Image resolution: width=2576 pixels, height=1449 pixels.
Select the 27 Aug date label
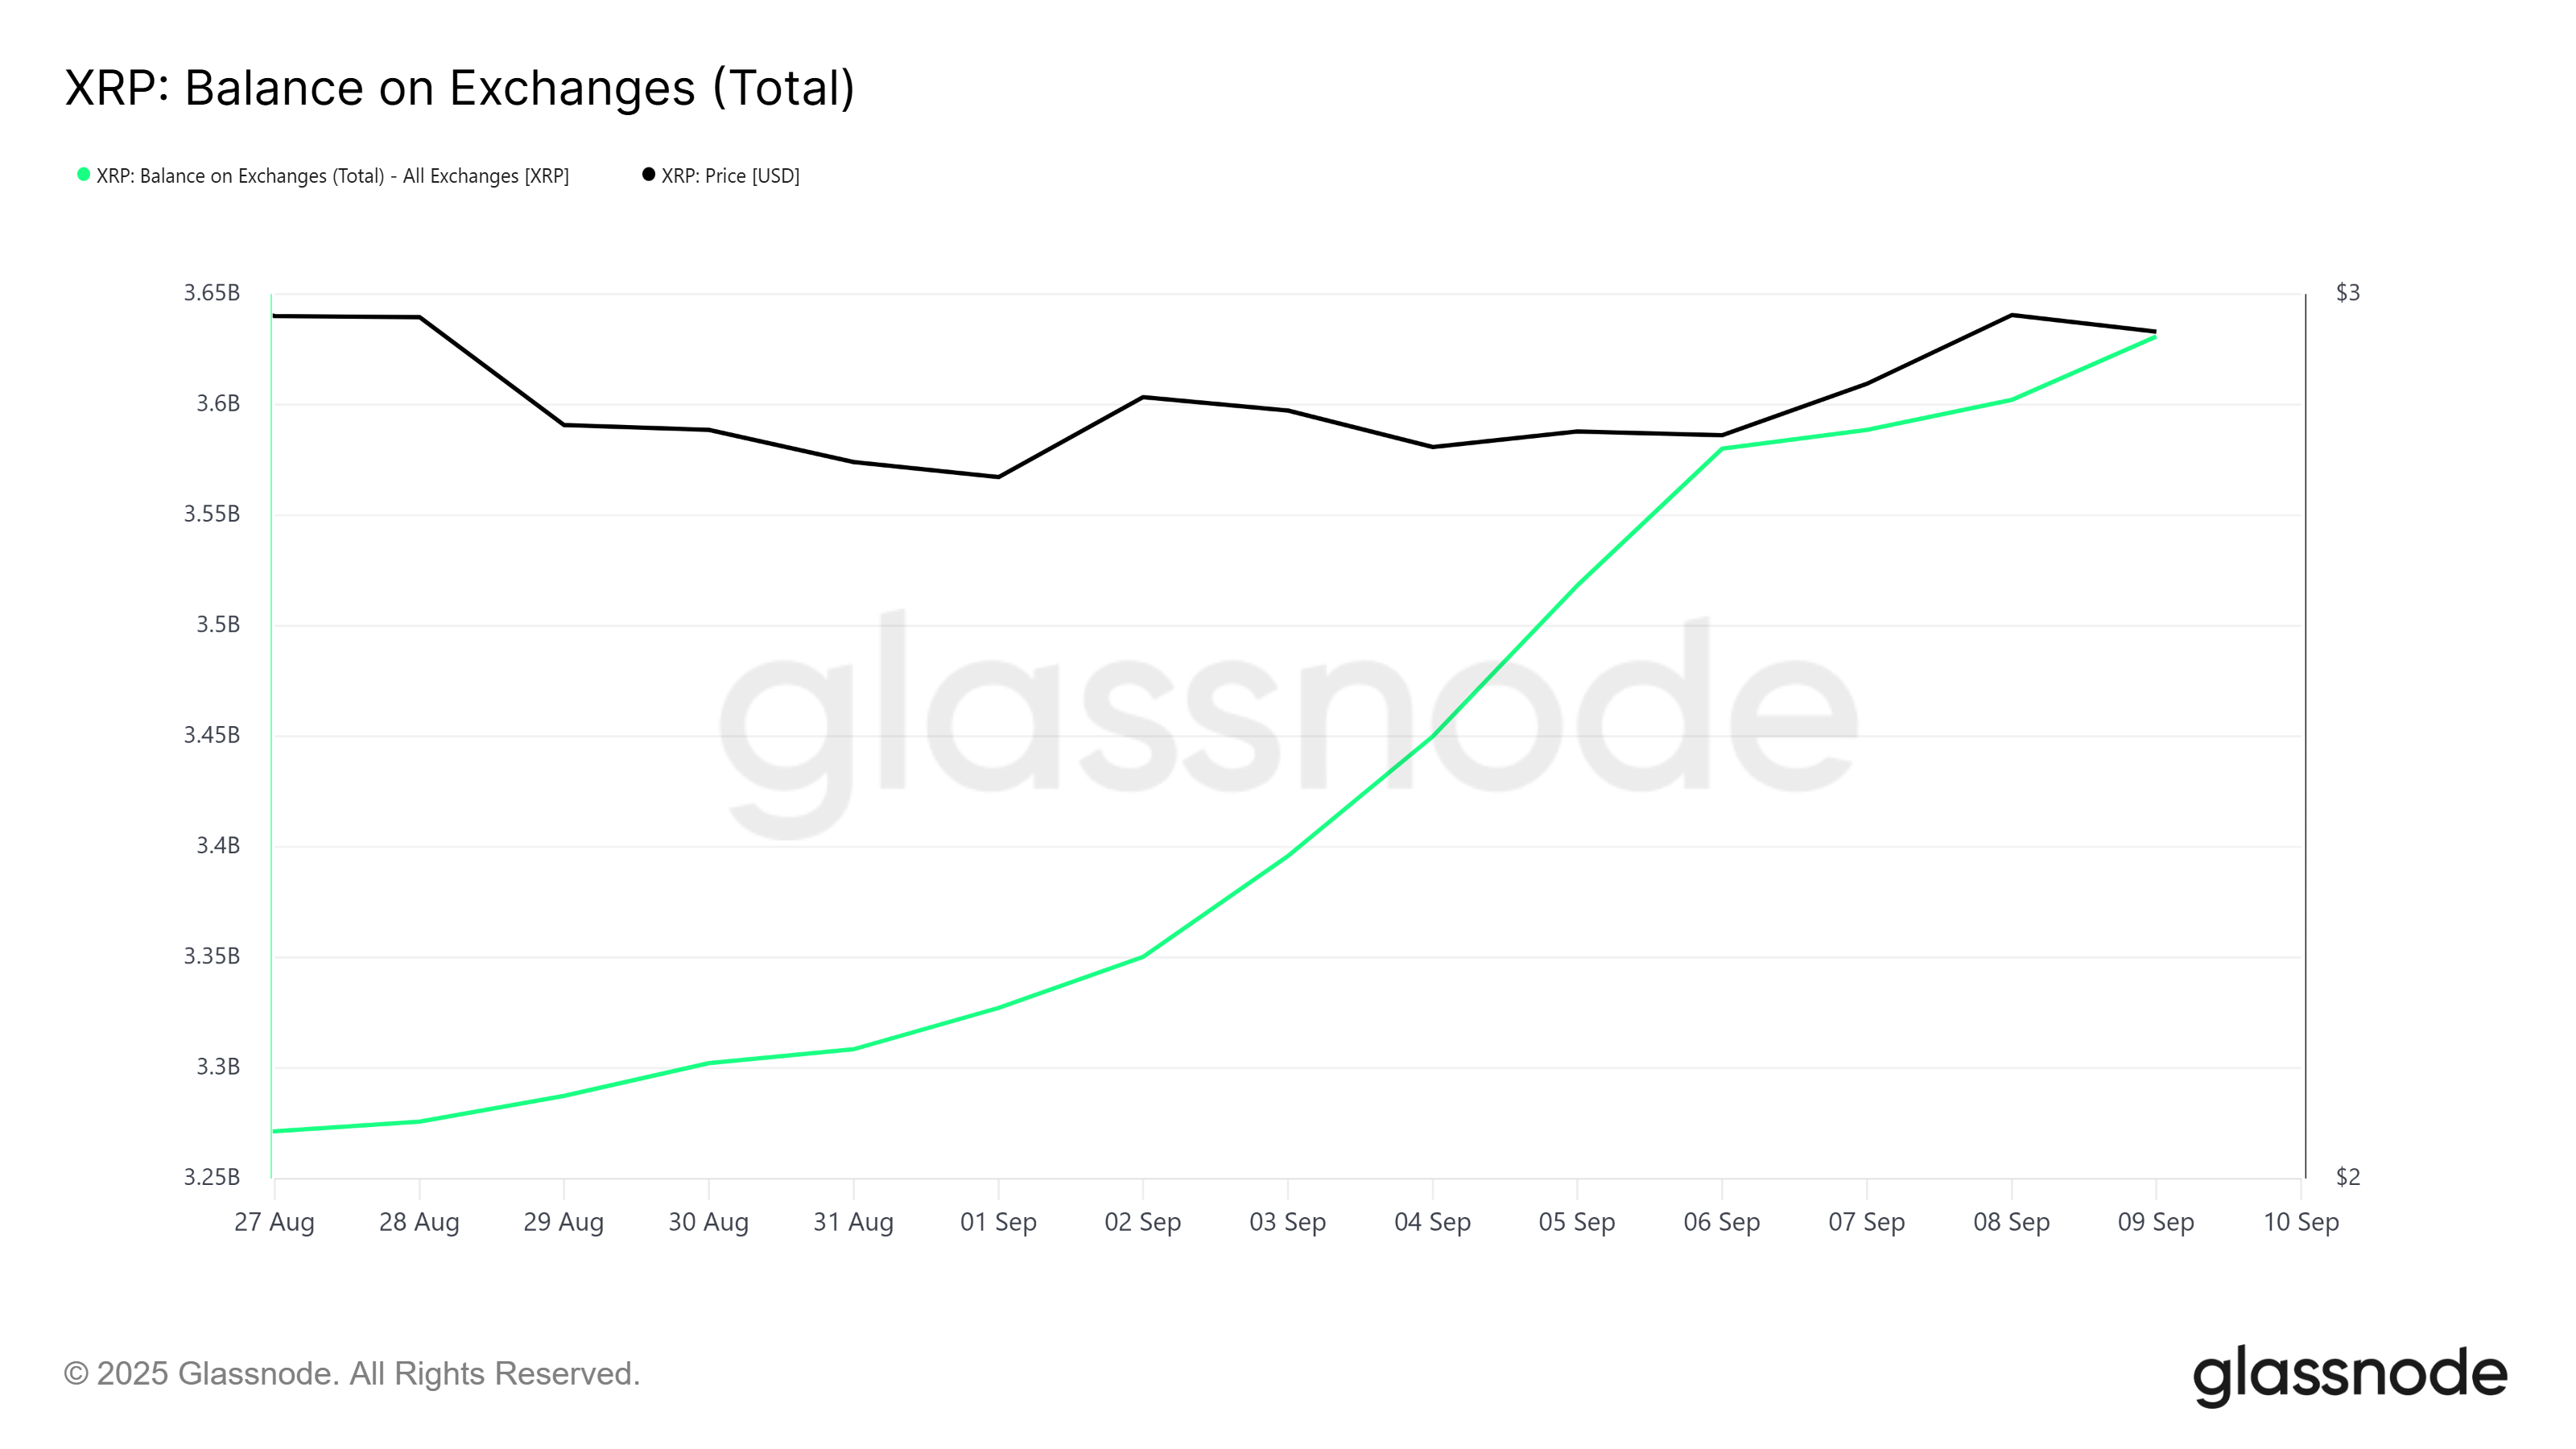tap(274, 1222)
